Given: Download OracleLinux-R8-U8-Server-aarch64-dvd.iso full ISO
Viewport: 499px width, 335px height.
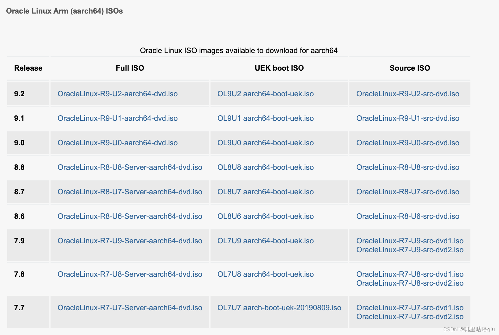Looking at the screenshot, I should (x=130, y=167).
